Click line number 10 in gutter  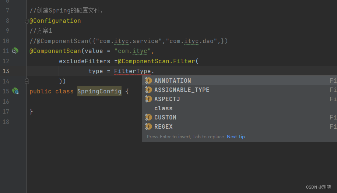pyautogui.click(x=6, y=41)
